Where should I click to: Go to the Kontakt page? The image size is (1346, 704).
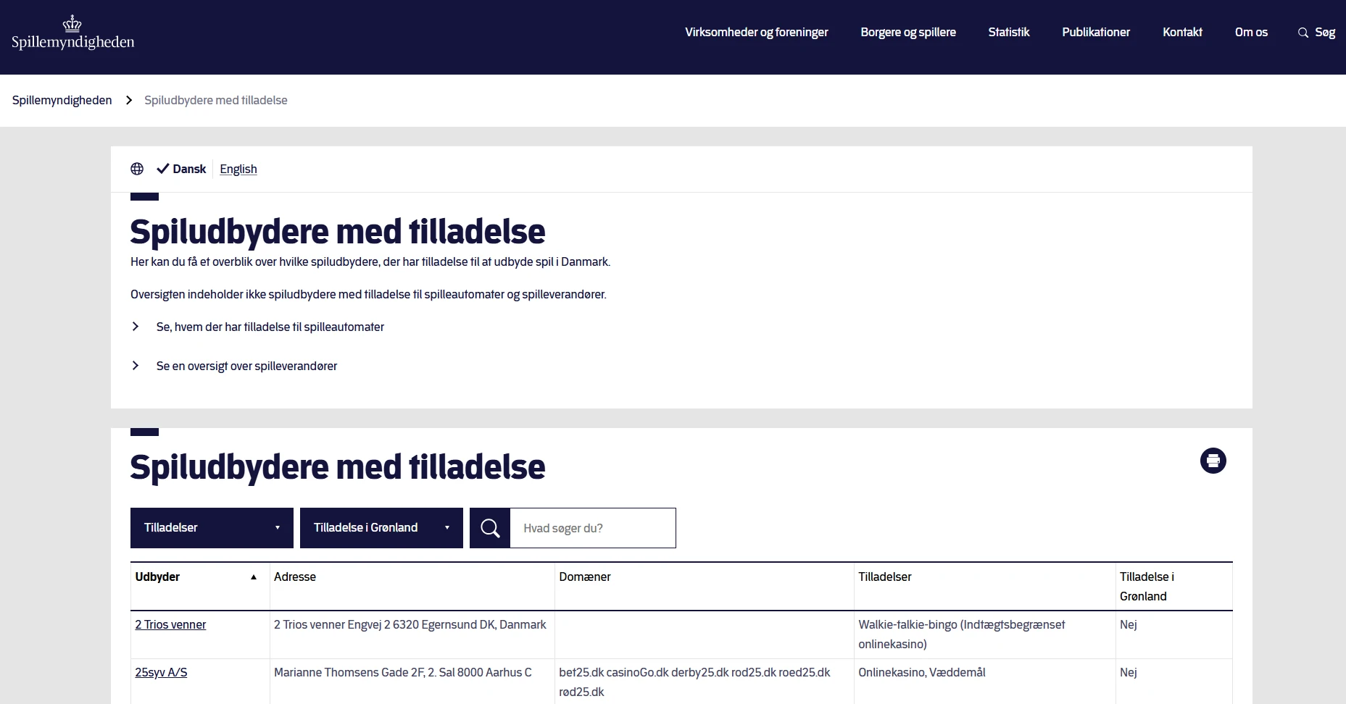tap(1182, 32)
